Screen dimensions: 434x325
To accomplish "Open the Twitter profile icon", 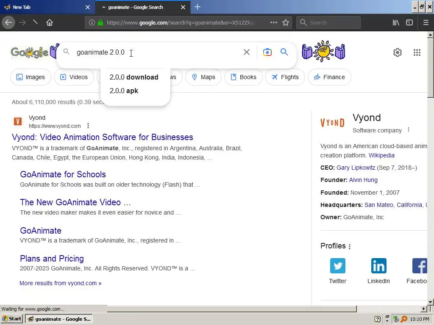I will [x=338, y=266].
